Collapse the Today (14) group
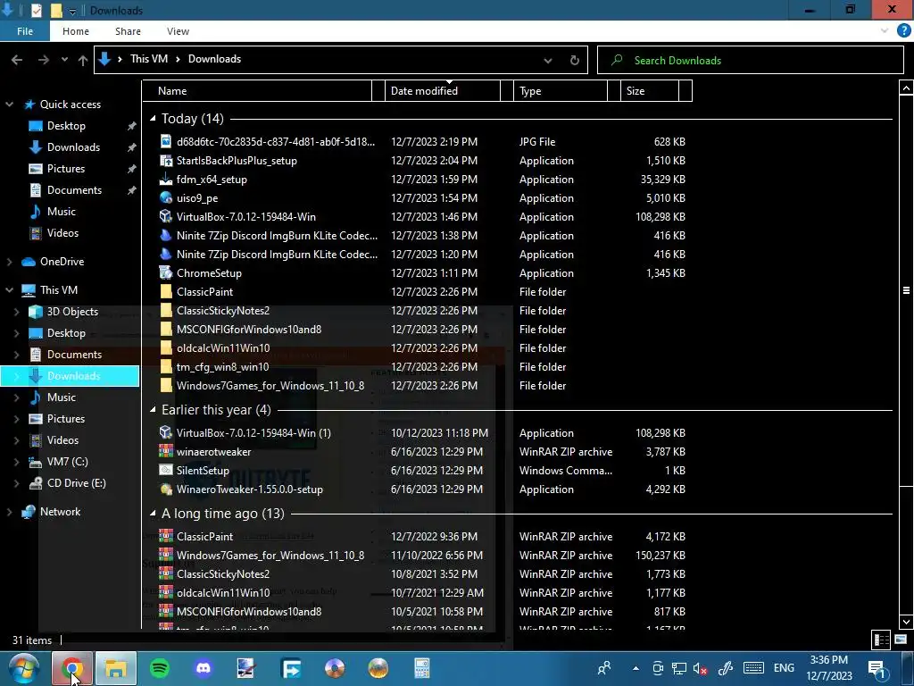 pyautogui.click(x=153, y=119)
